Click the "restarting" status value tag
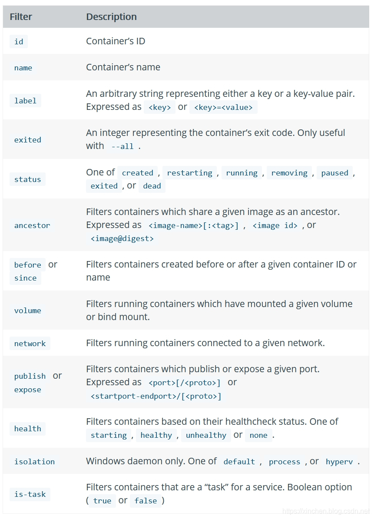The image size is (374, 519). [189, 173]
